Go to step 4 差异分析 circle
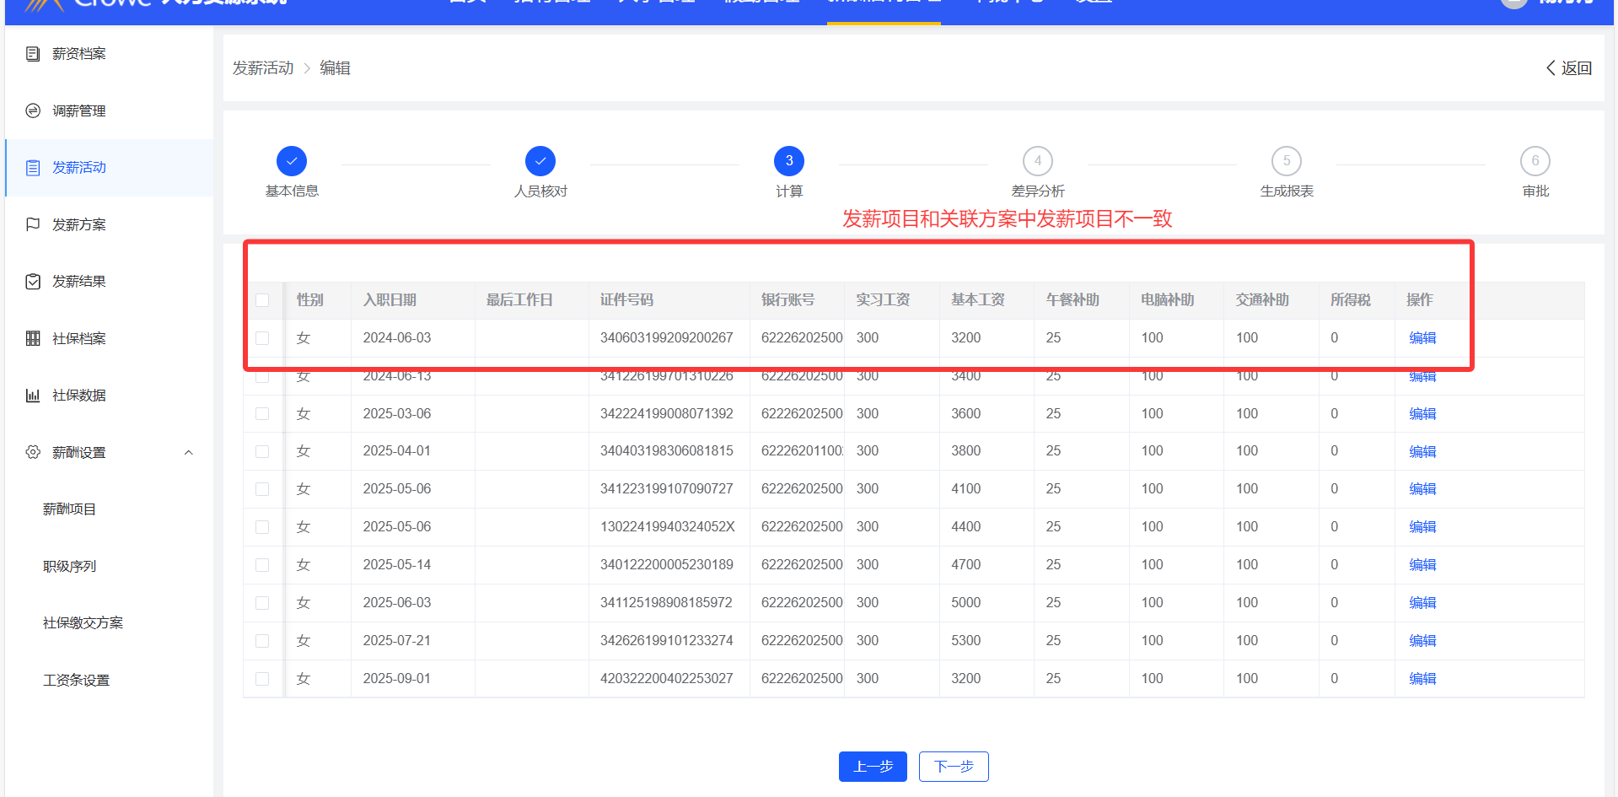This screenshot has height=797, width=1618. tap(1037, 161)
